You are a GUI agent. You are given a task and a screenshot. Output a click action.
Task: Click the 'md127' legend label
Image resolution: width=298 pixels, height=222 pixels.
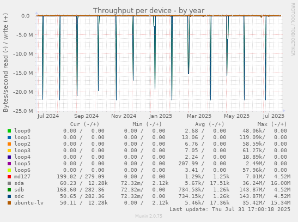[22, 177]
